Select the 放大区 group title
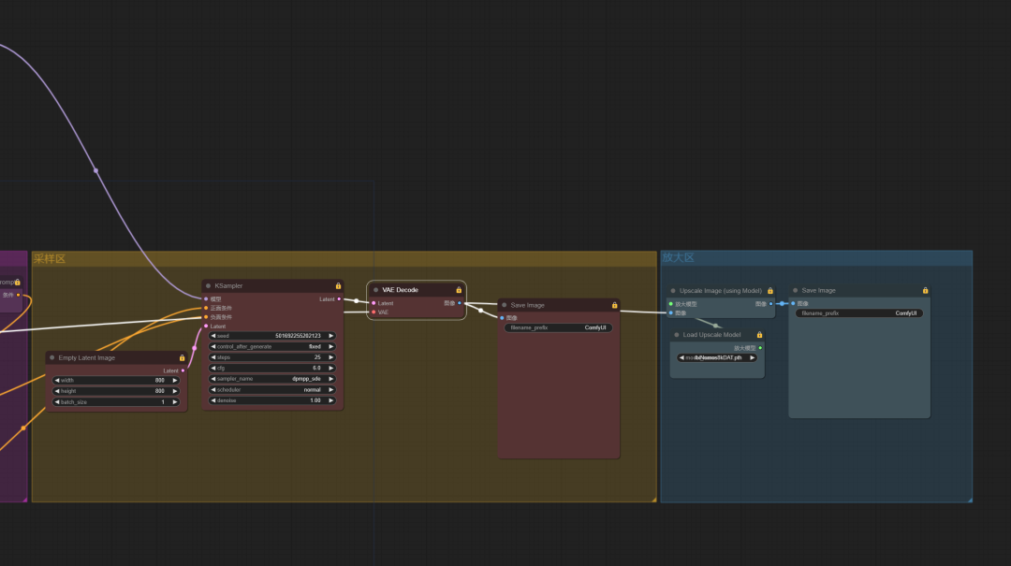This screenshot has width=1011, height=566. click(x=679, y=258)
